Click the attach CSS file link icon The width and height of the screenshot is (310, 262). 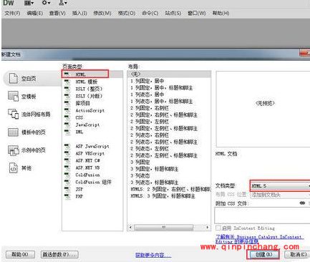tap(302, 203)
